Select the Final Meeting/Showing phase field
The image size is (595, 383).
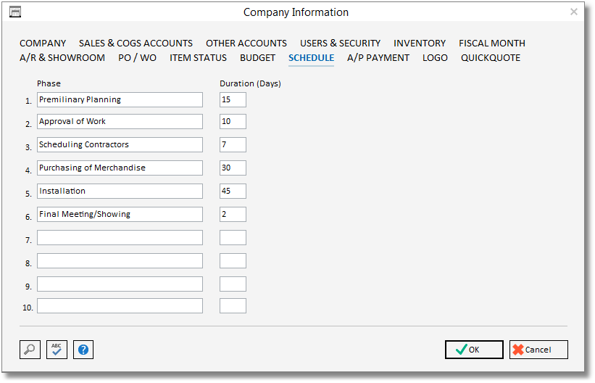pos(120,214)
